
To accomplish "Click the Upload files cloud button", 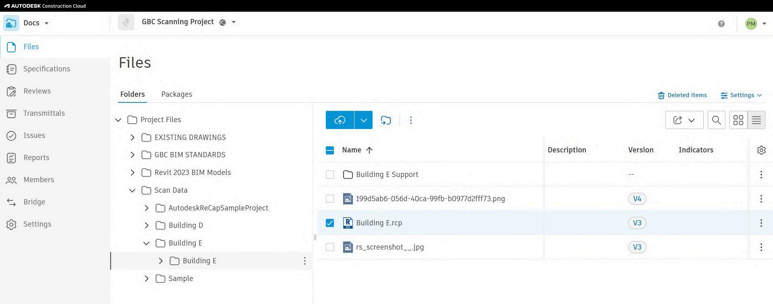I will [340, 120].
